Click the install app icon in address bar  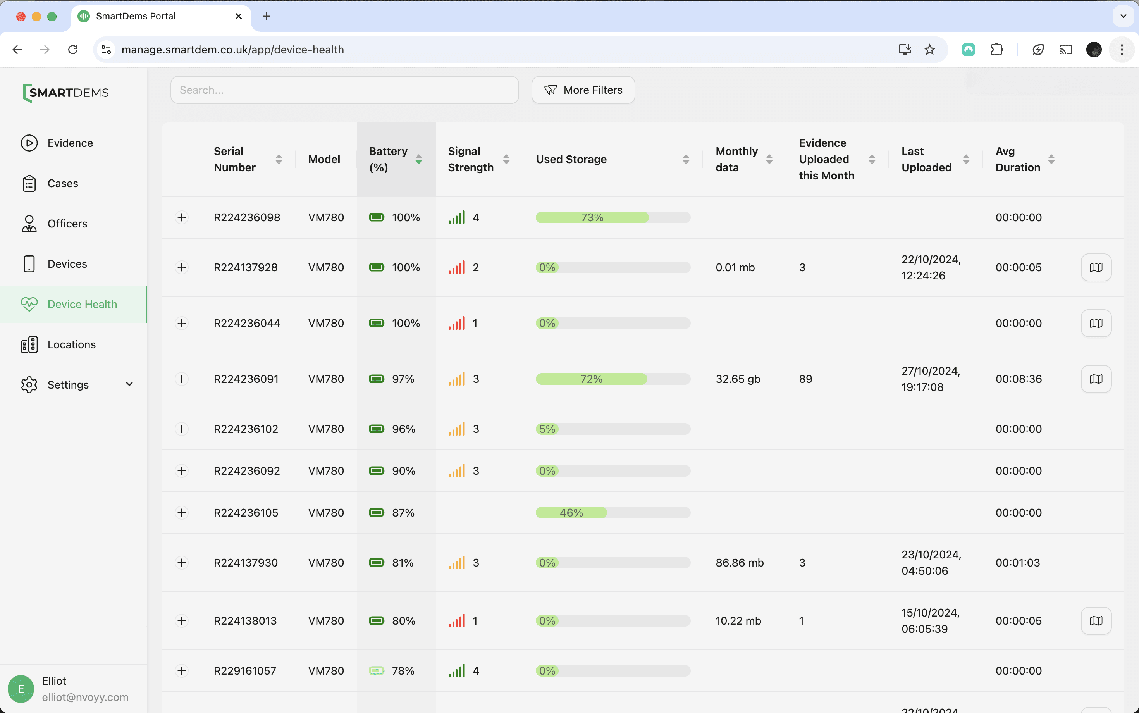tap(904, 50)
